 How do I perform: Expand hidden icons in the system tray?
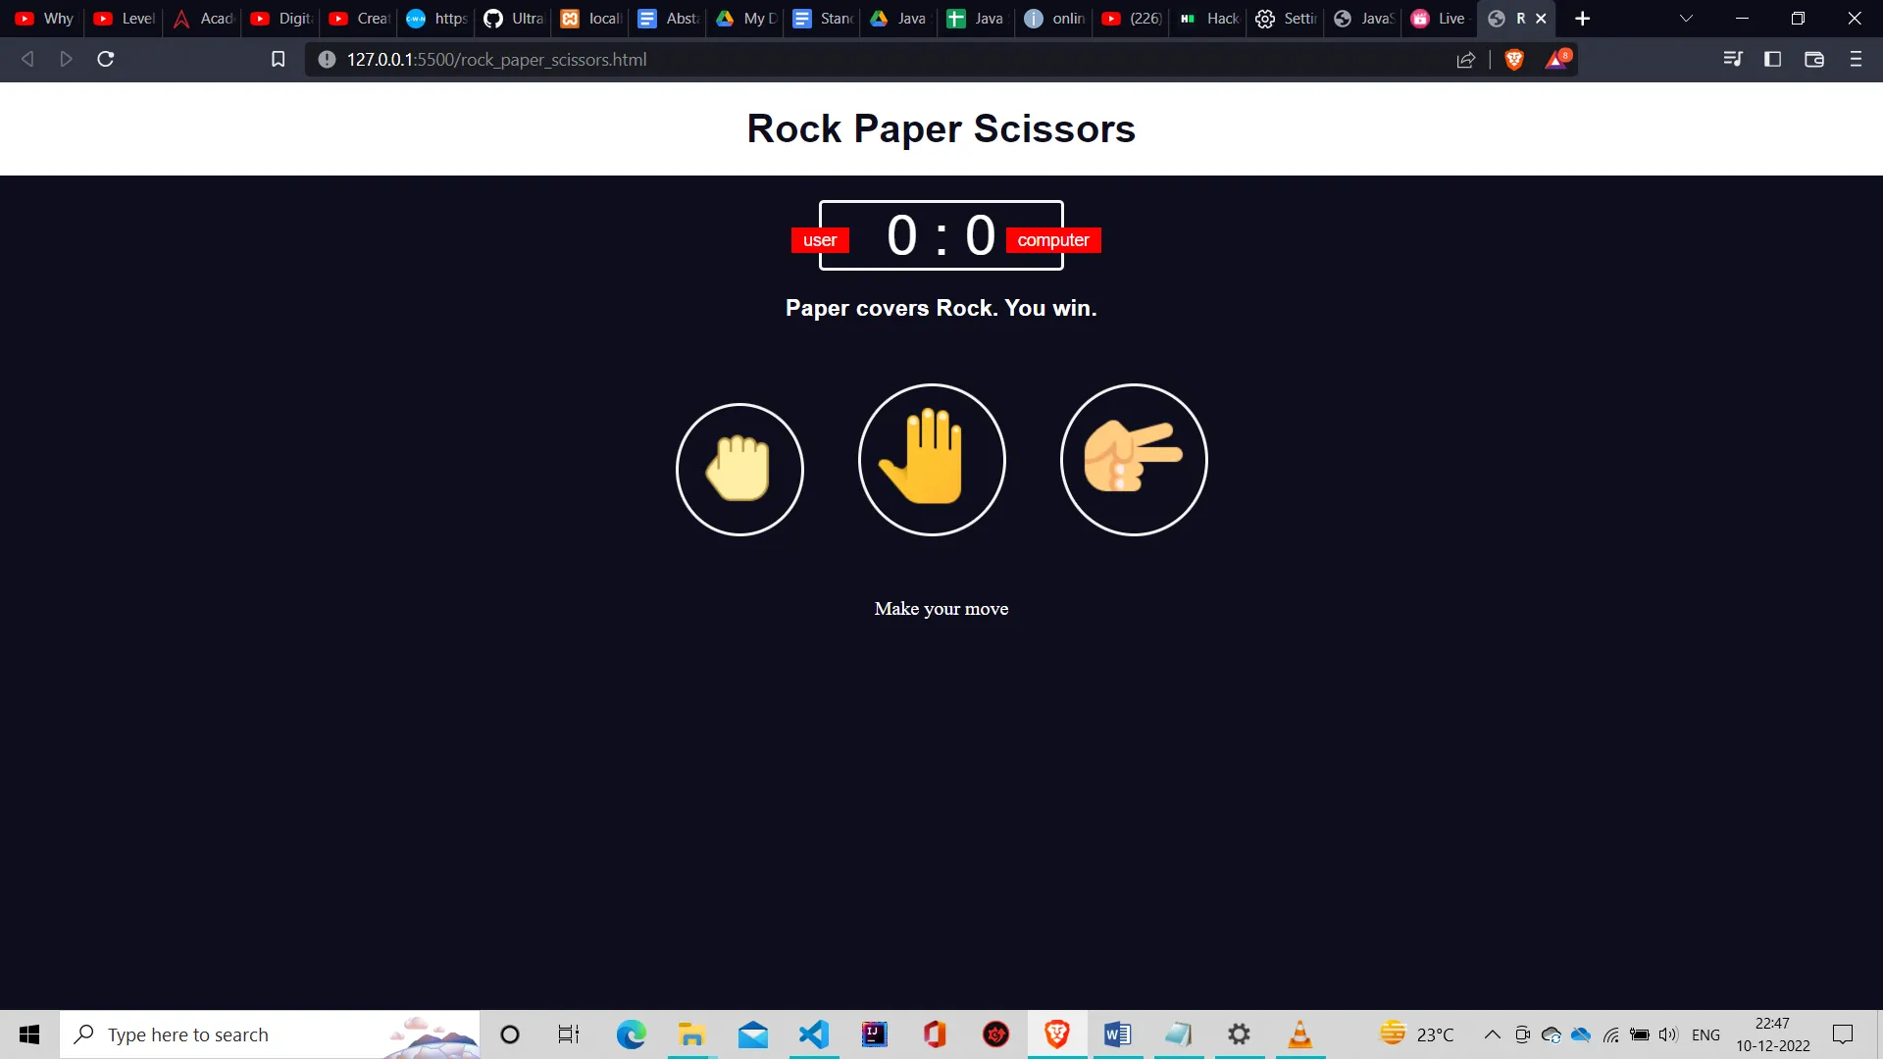pos(1491,1034)
